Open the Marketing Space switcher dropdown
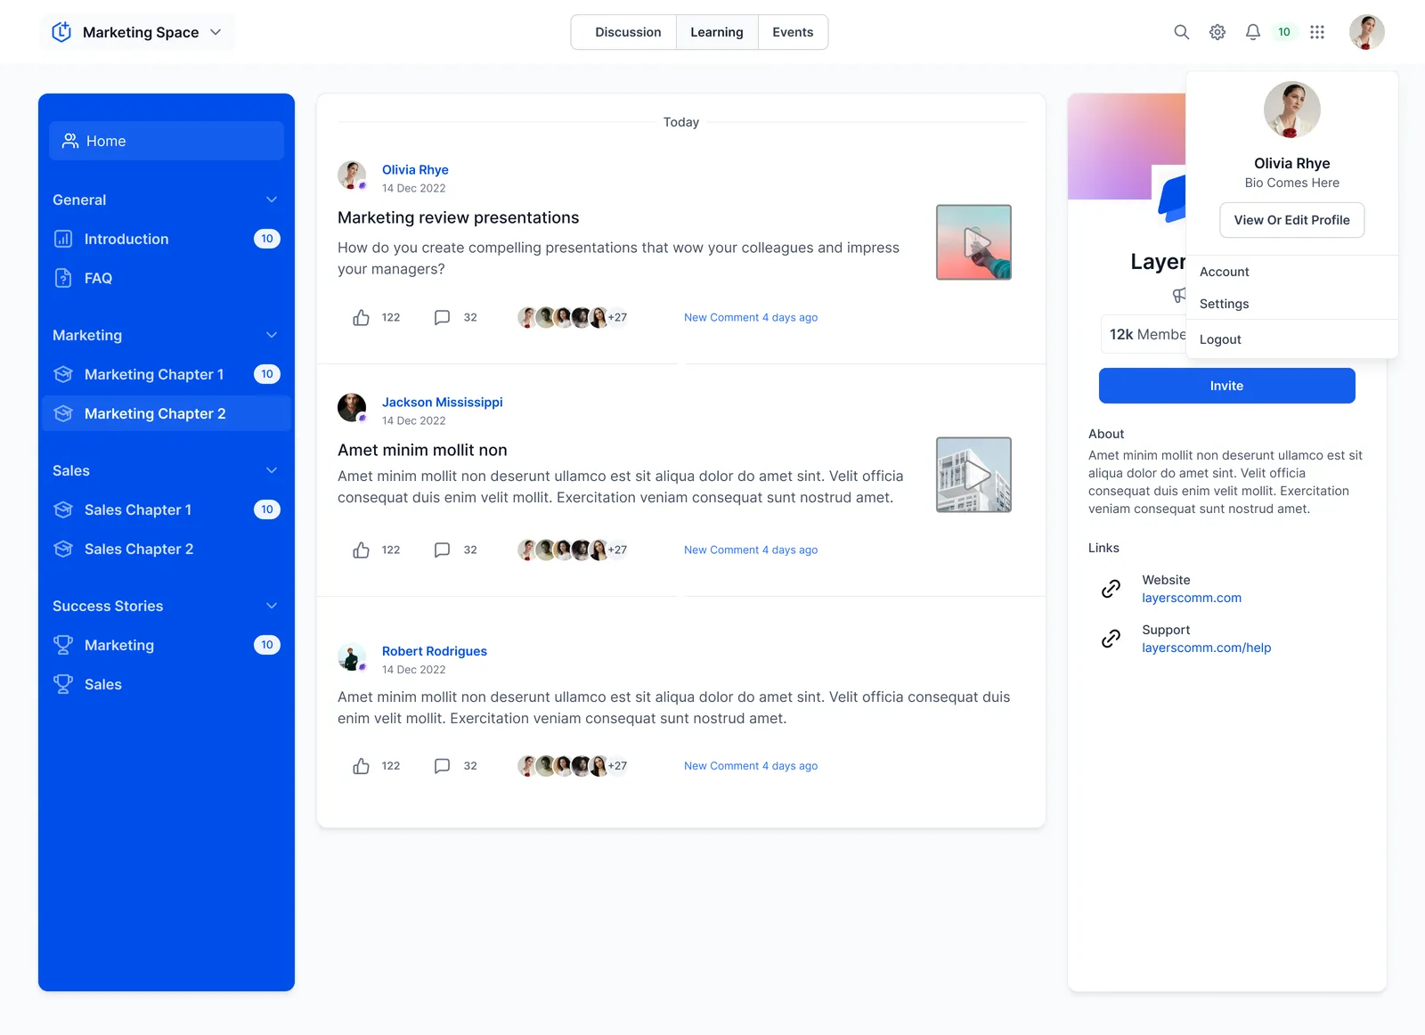The width and height of the screenshot is (1425, 1035). click(138, 32)
